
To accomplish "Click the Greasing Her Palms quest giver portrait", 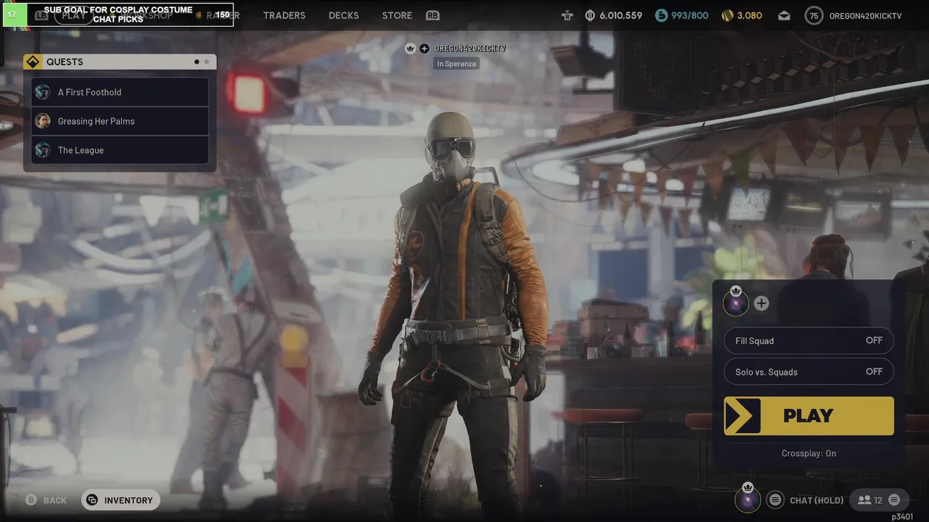I will click(43, 121).
